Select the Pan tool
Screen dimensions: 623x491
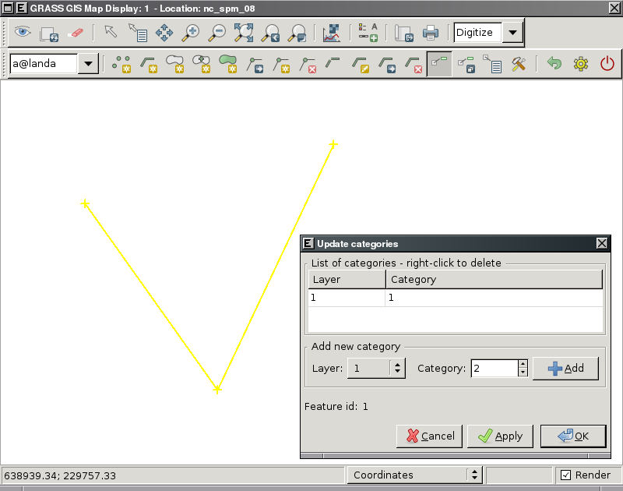click(x=164, y=33)
